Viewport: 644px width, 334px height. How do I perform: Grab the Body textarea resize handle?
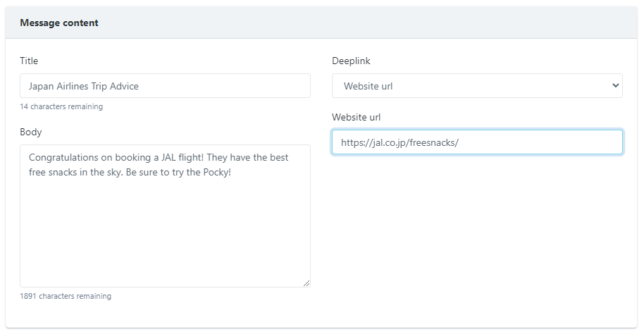[306, 283]
